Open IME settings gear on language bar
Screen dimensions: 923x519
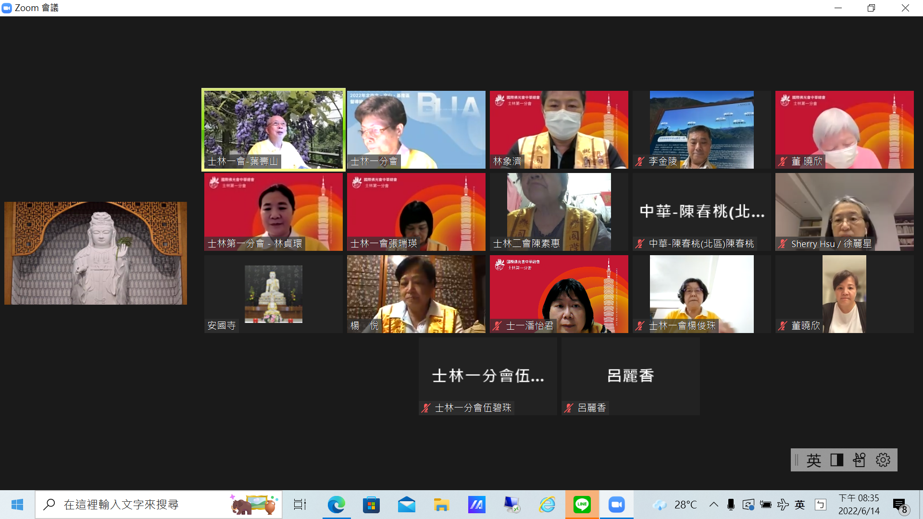[x=883, y=460]
